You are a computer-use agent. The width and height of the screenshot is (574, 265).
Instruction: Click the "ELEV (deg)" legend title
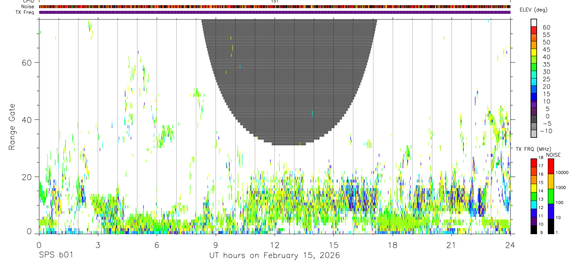tap(533, 10)
